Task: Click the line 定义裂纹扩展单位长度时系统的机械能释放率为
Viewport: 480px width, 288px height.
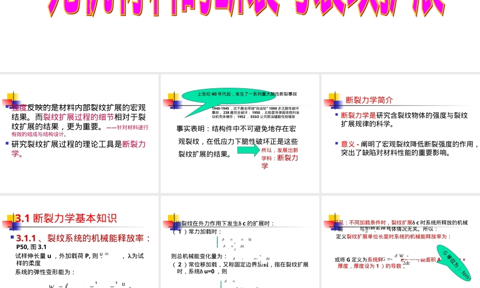Action: (x=394, y=237)
